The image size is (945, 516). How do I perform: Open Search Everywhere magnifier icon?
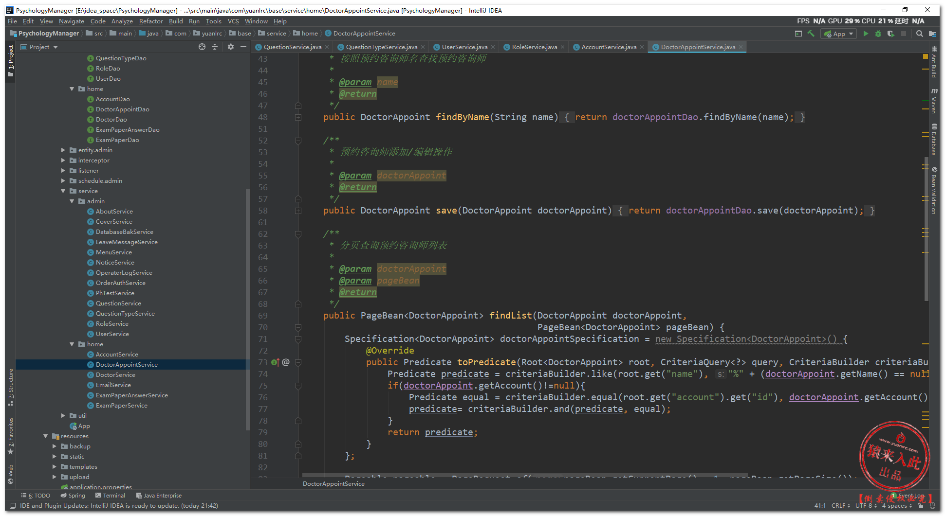(x=919, y=34)
